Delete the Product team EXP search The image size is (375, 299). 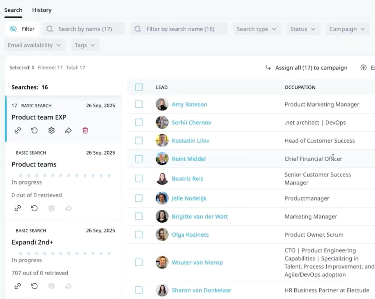click(85, 131)
